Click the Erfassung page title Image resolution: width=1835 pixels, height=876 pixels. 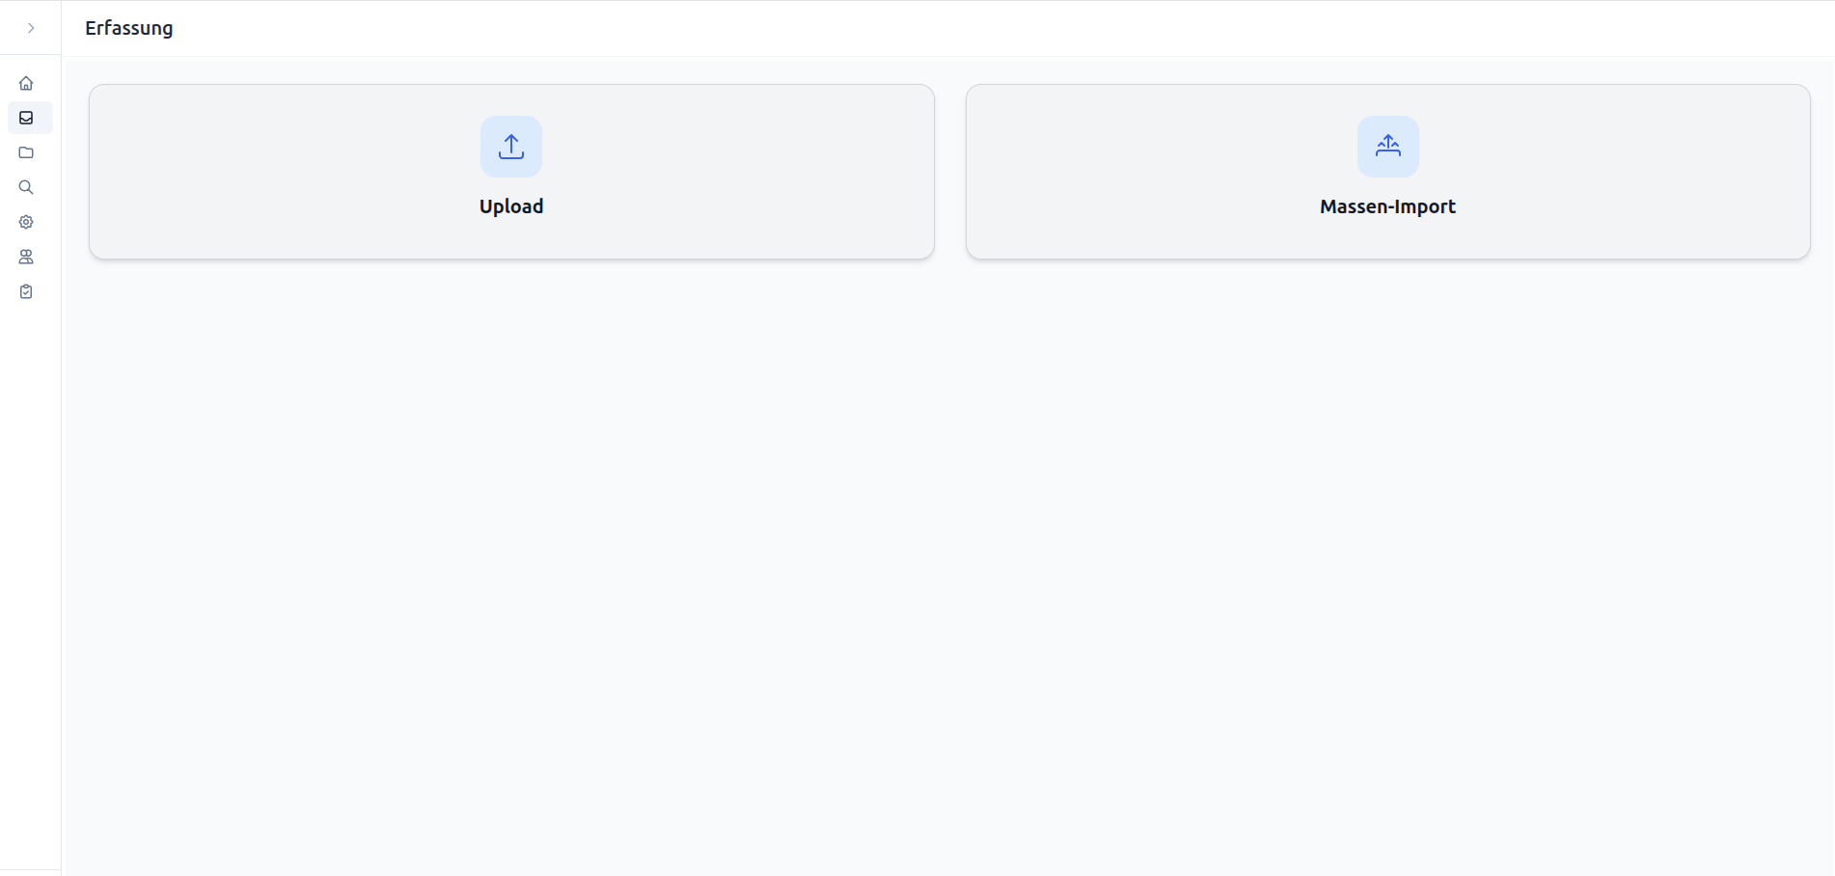coord(129,28)
